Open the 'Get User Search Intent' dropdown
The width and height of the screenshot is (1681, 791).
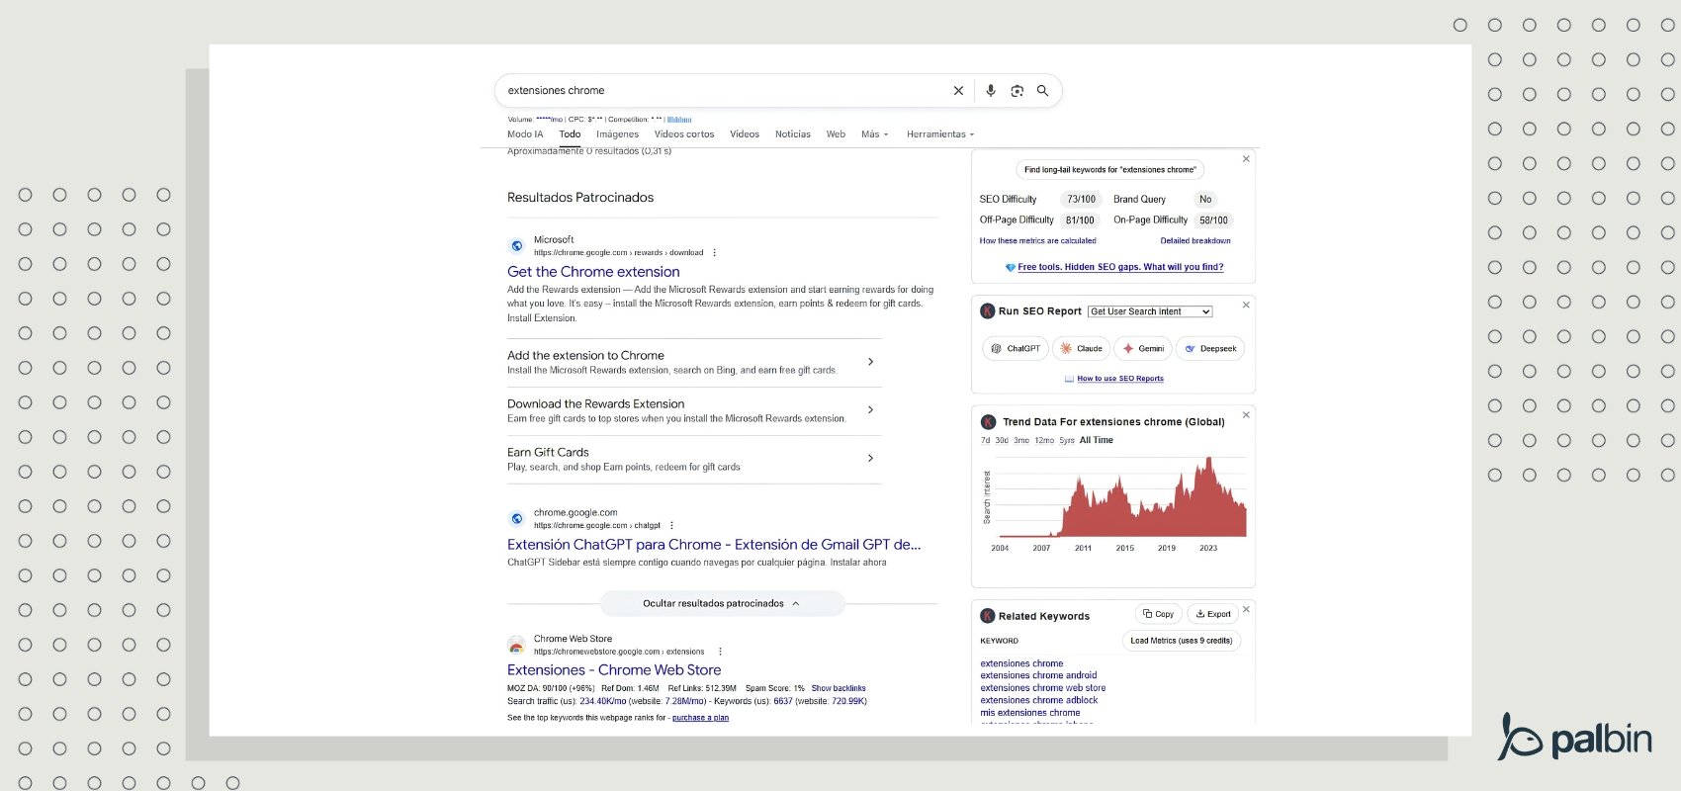[1150, 311]
